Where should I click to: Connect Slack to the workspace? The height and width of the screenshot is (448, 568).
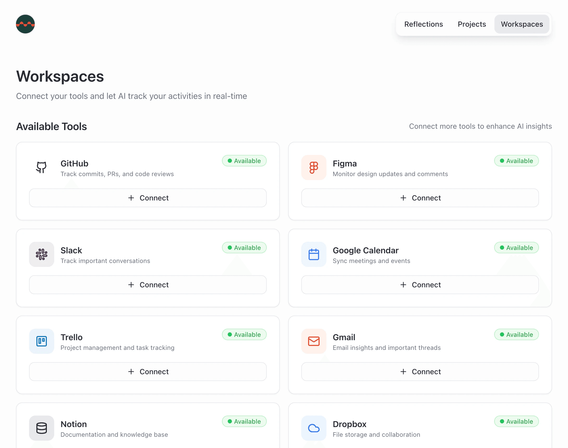coord(148,285)
